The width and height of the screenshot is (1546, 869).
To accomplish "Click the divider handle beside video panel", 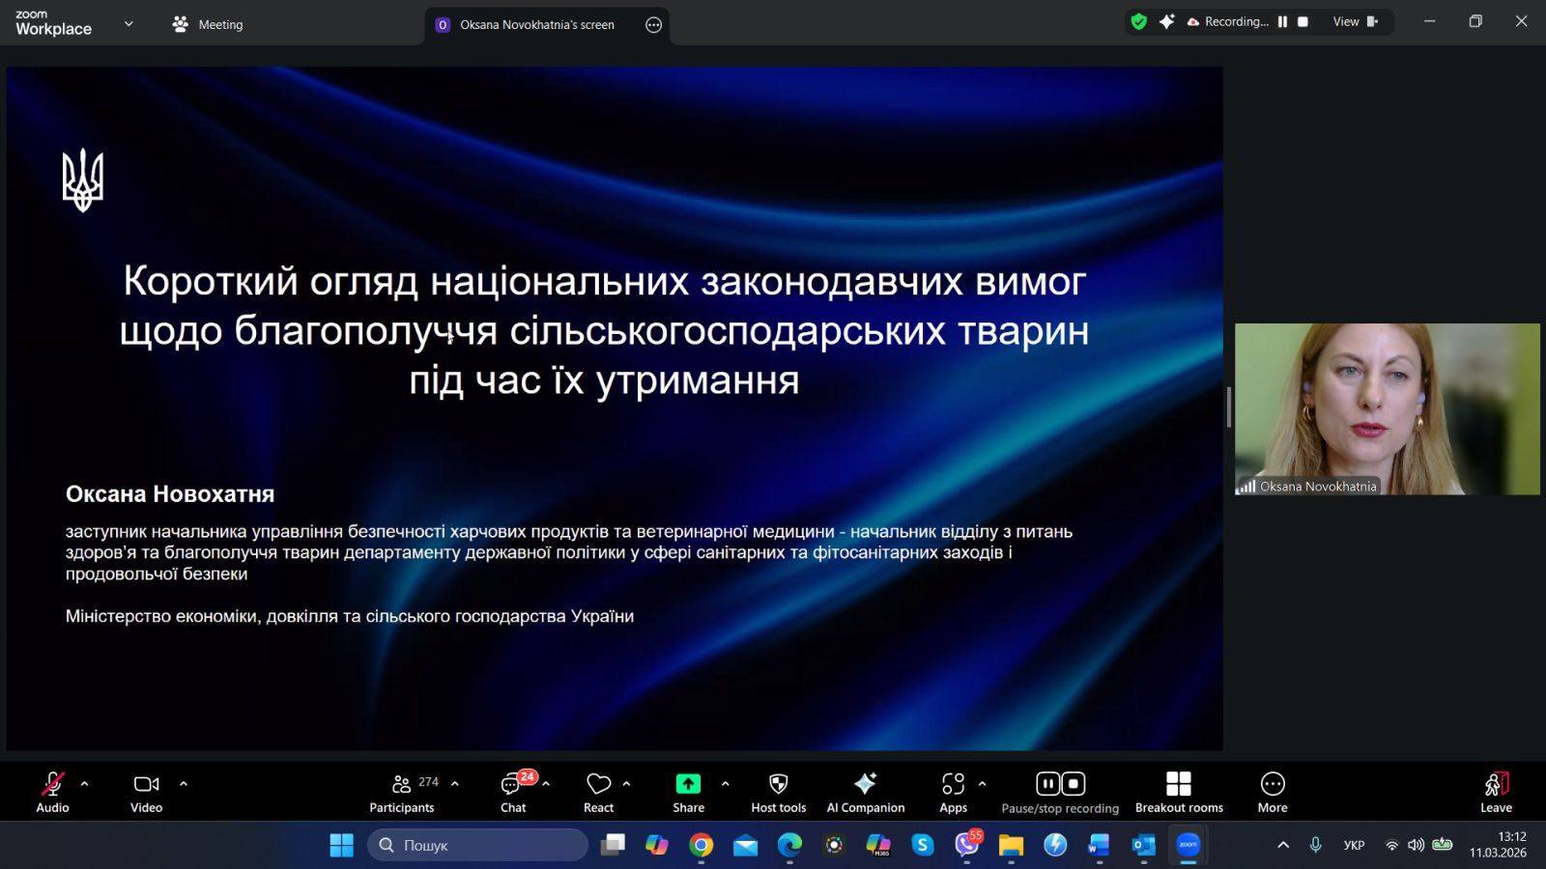I will pos(1229,407).
